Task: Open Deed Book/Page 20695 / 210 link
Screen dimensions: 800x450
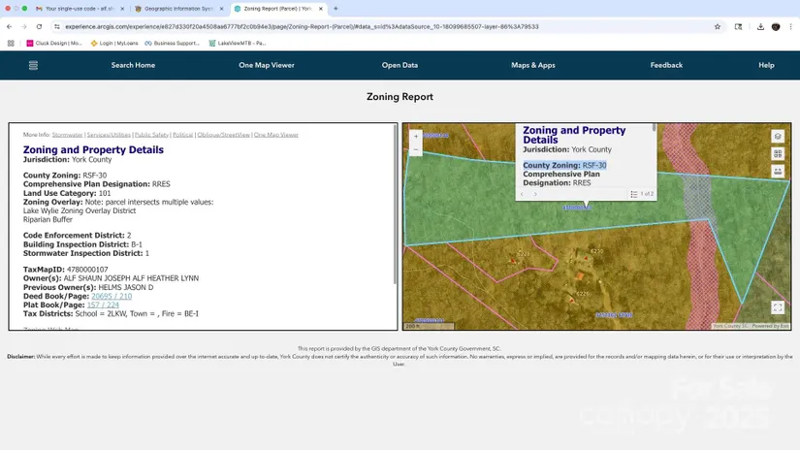Action: (x=112, y=296)
